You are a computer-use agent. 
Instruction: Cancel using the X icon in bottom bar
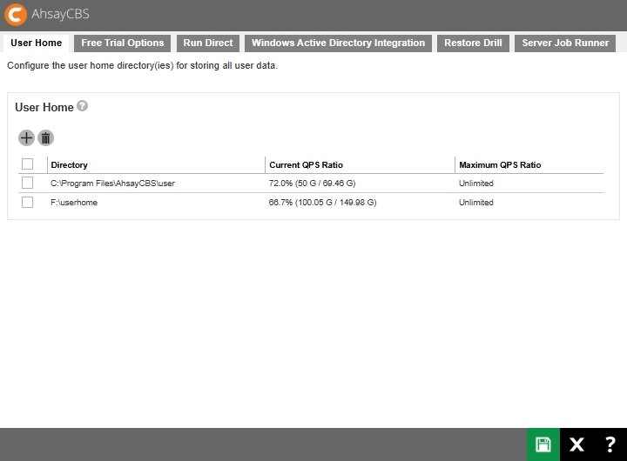(576, 444)
